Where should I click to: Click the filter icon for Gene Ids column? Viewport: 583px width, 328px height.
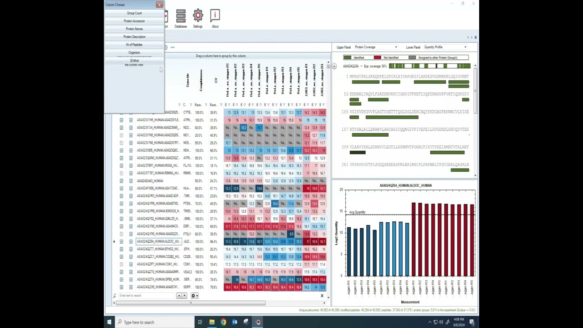[x=191, y=105]
